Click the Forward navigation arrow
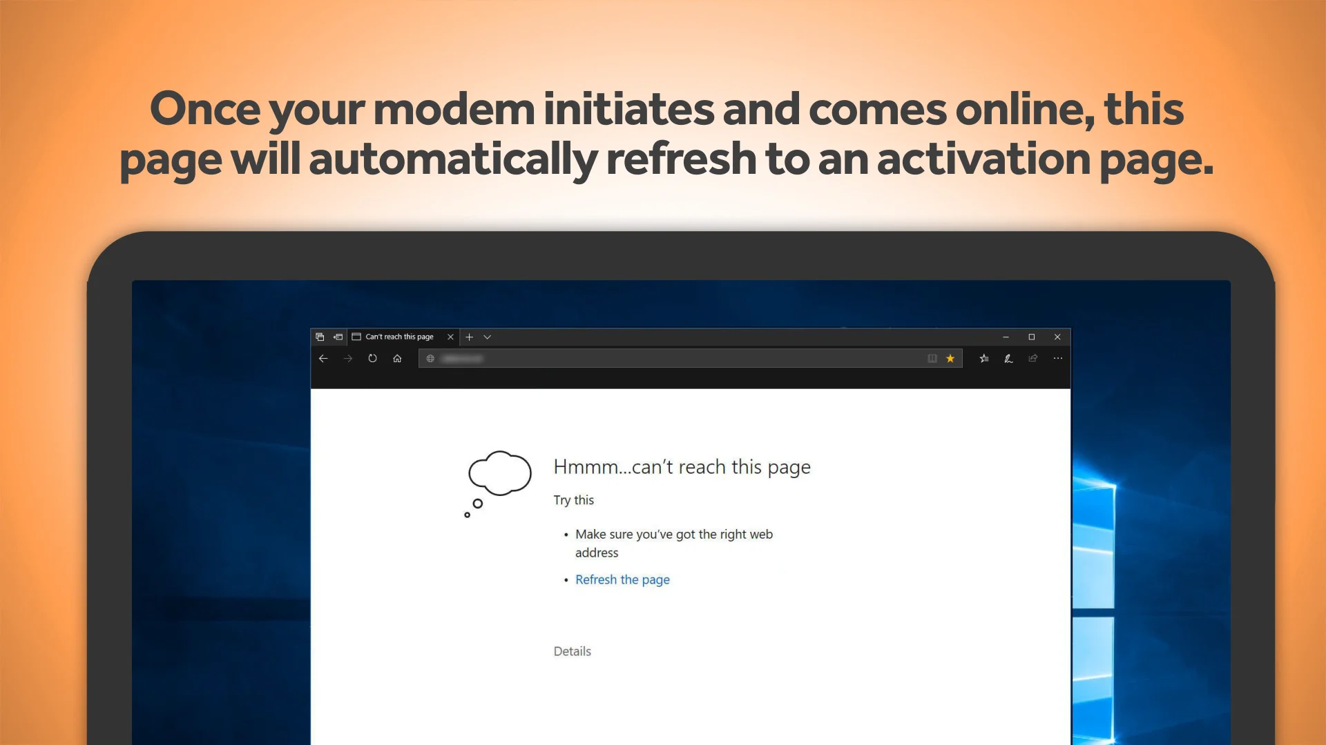This screenshot has height=745, width=1326. [x=348, y=358]
